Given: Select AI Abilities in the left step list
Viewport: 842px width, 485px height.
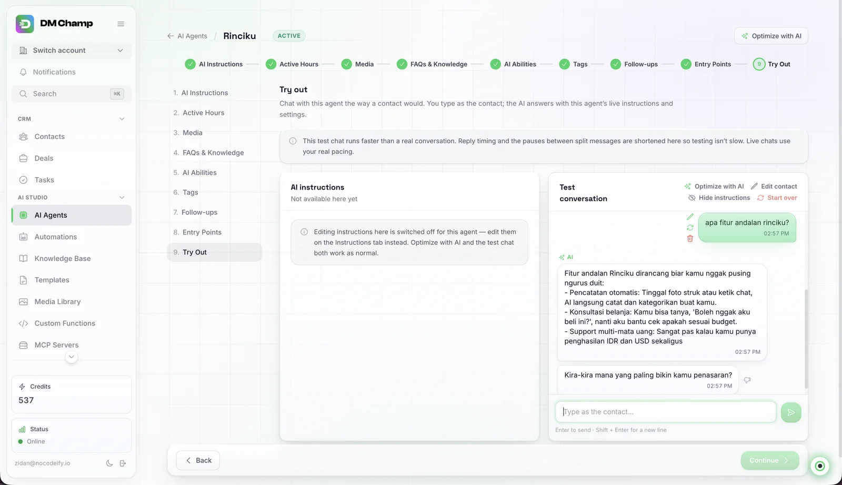Looking at the screenshot, I should click(x=214, y=173).
